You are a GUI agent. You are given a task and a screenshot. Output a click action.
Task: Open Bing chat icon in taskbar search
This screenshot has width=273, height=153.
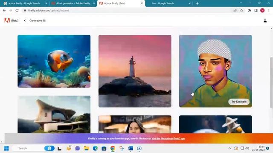tap(49, 148)
